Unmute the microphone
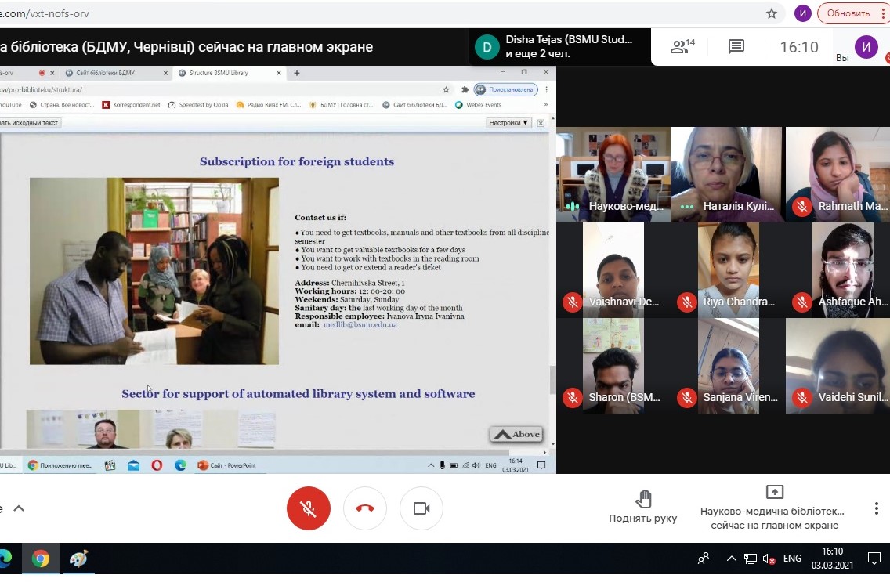The height and width of the screenshot is (582, 890). [x=309, y=508]
